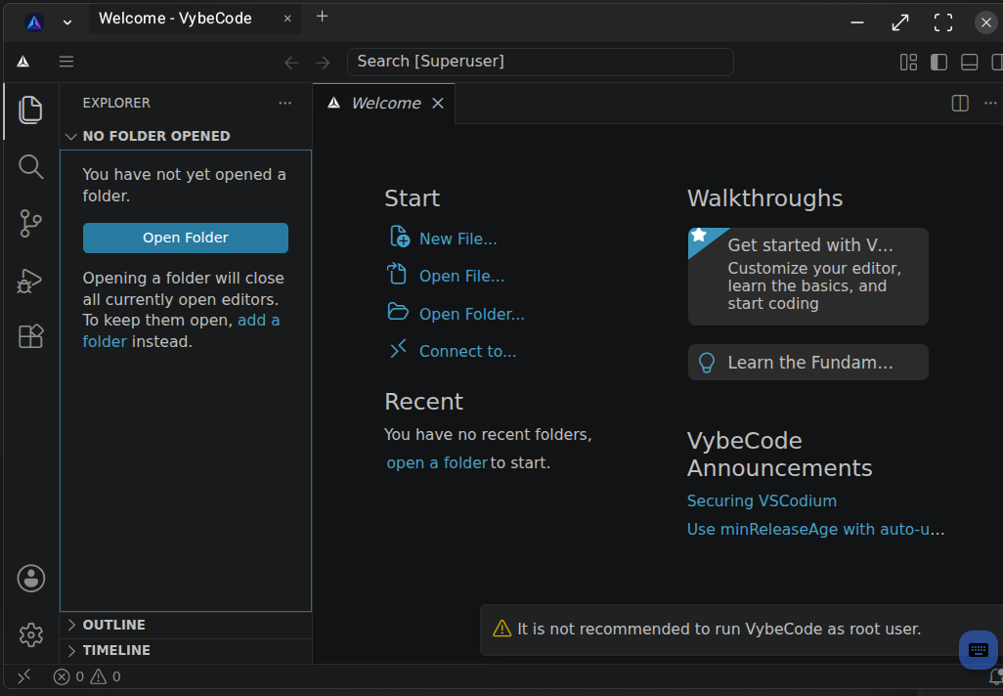Click the VybeCode logo beside the hamburger menu
1003x696 pixels.
tap(23, 62)
